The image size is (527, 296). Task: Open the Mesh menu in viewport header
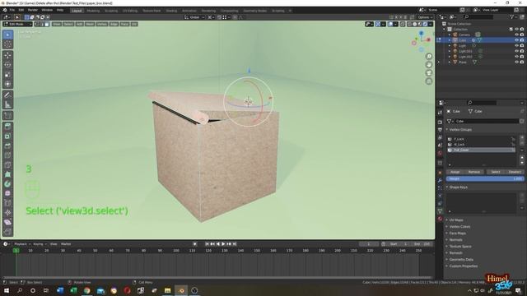90,24
